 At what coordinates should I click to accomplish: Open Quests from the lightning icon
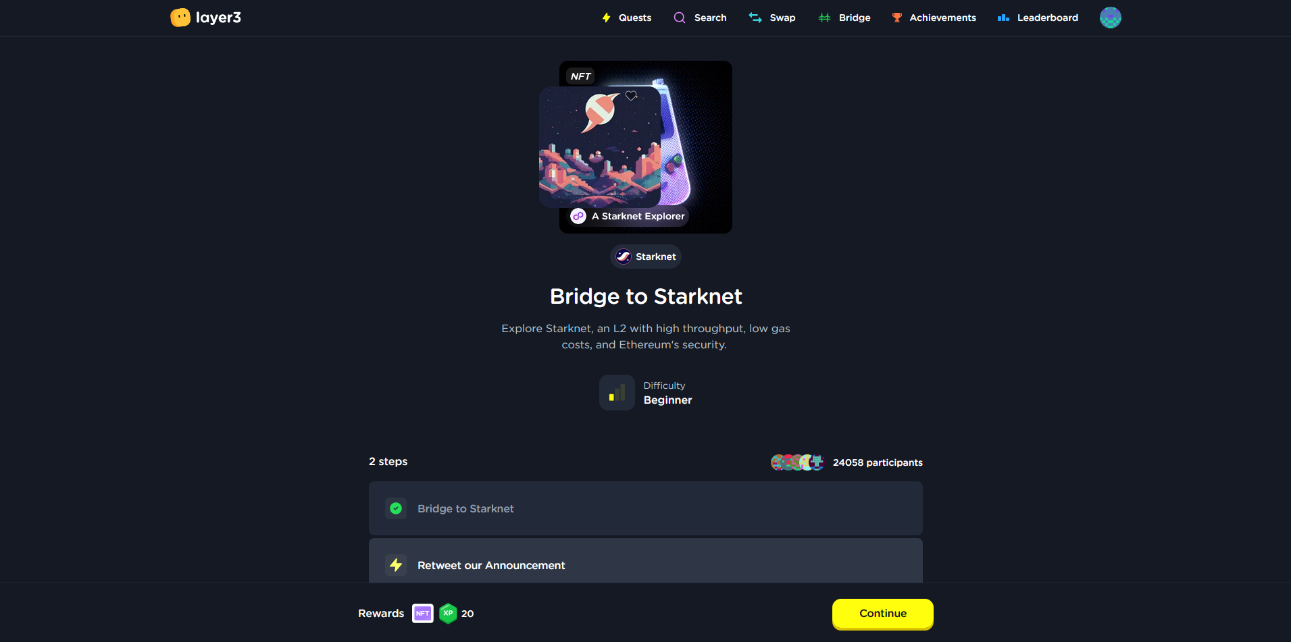[607, 18]
